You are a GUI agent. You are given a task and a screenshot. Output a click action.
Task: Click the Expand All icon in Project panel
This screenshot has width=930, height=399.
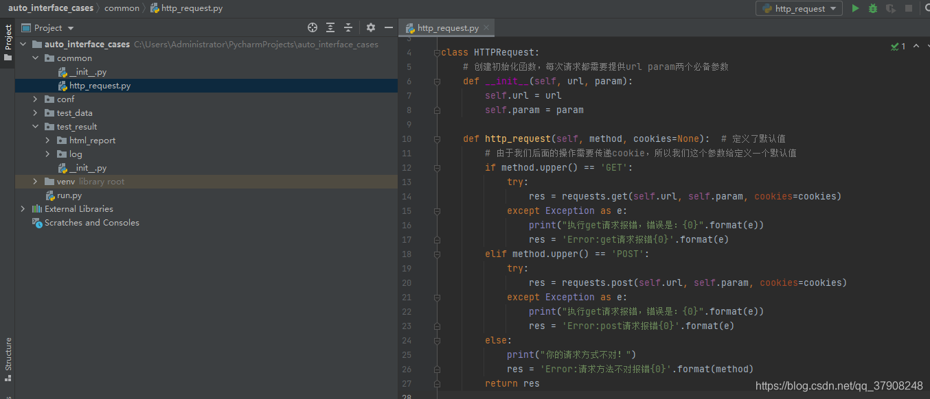[x=330, y=27]
